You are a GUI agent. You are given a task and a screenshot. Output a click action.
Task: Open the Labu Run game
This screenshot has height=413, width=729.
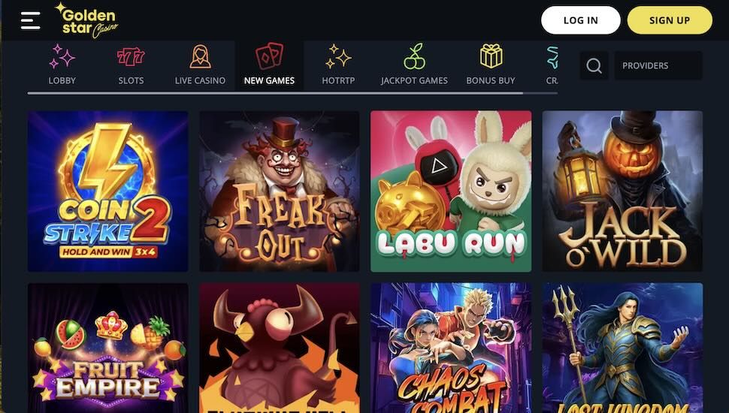point(451,191)
